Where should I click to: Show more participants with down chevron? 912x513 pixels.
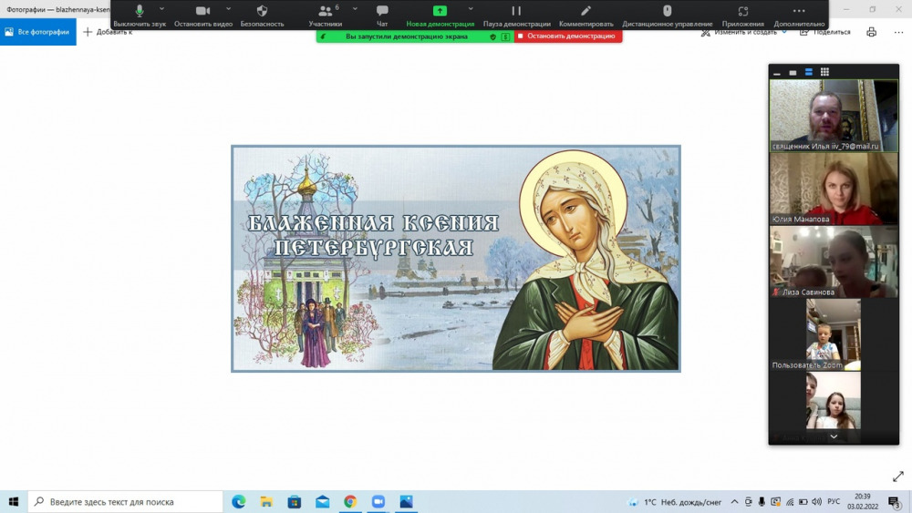(x=834, y=436)
